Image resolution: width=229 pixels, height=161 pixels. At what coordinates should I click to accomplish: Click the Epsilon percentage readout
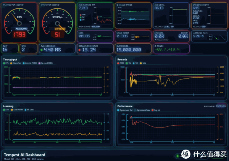[x=160, y=37]
